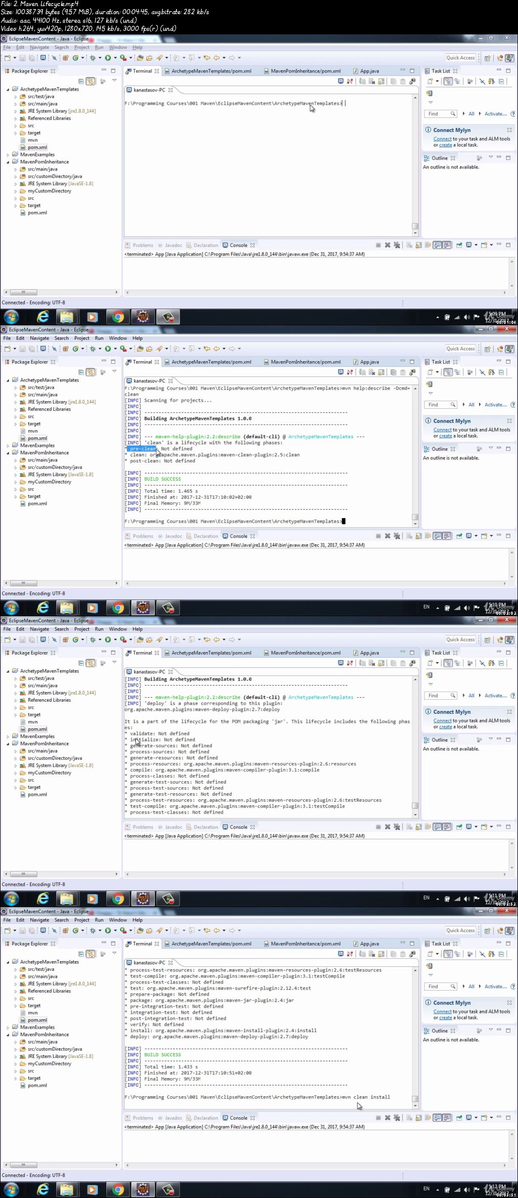Open Window menu in 00:02:02 frame
This screenshot has height=1198, width=518.
click(x=118, y=338)
